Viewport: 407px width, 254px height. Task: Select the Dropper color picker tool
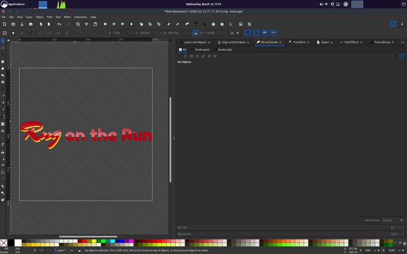pyautogui.click(x=2, y=138)
